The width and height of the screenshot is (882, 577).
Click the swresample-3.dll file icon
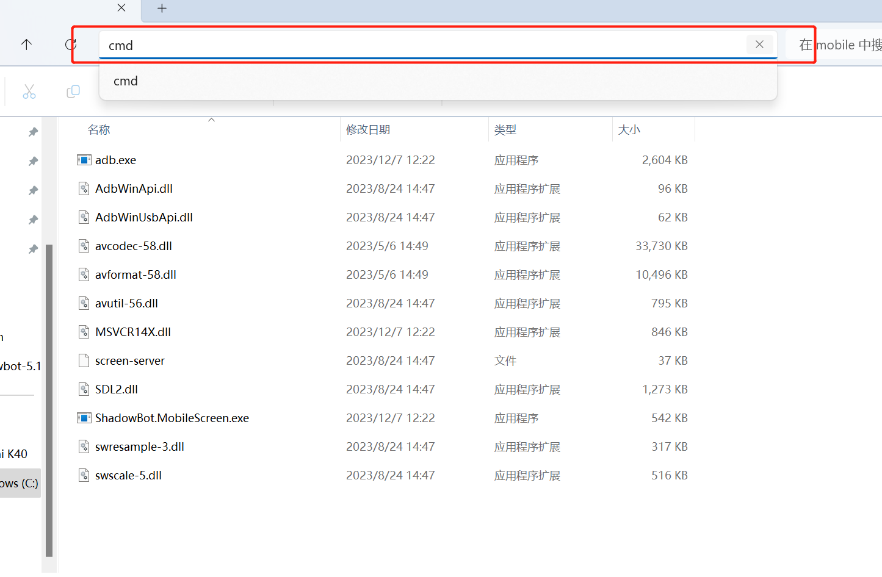coord(84,447)
